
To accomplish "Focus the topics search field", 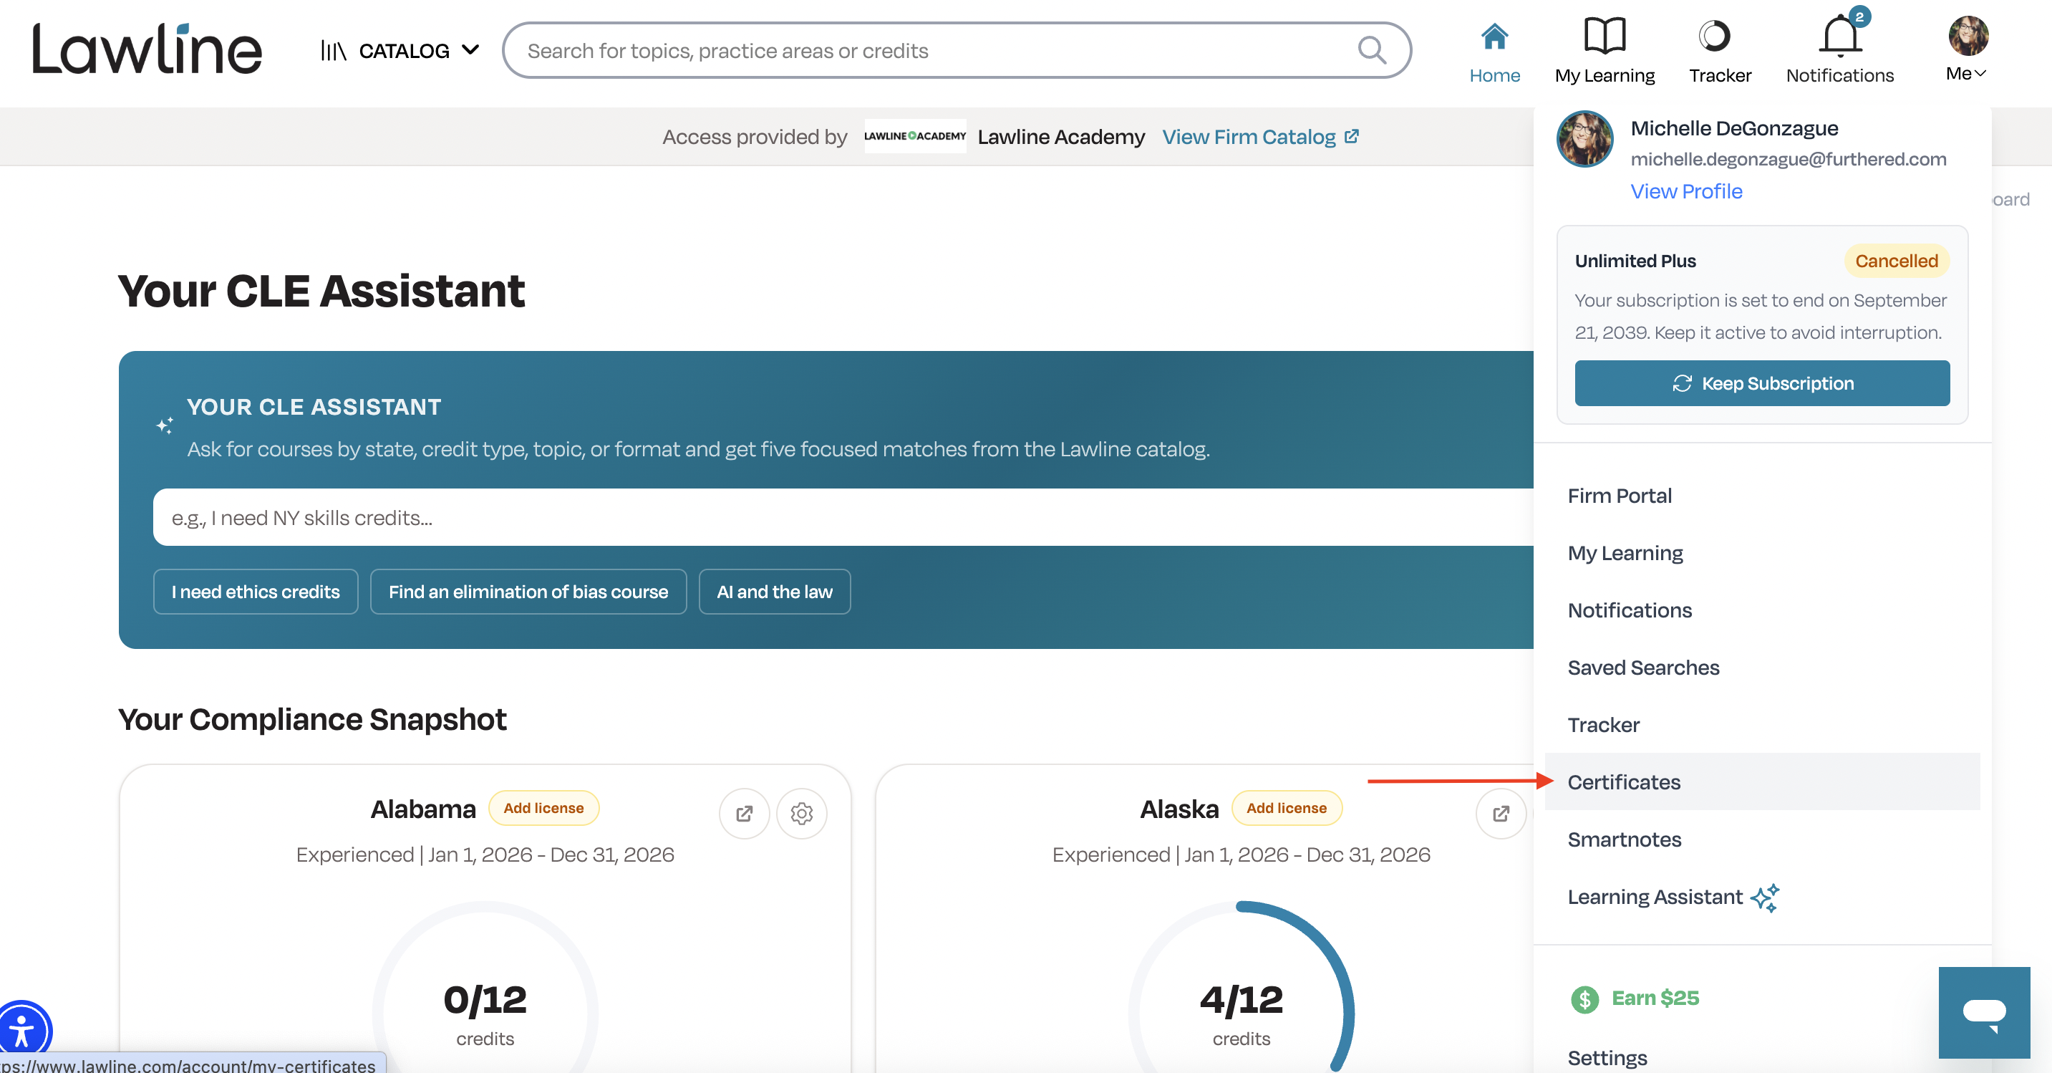I will coord(957,50).
